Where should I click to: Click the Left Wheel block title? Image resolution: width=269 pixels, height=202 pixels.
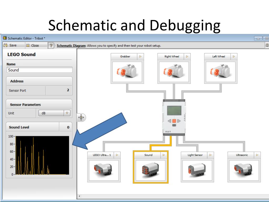219,56
